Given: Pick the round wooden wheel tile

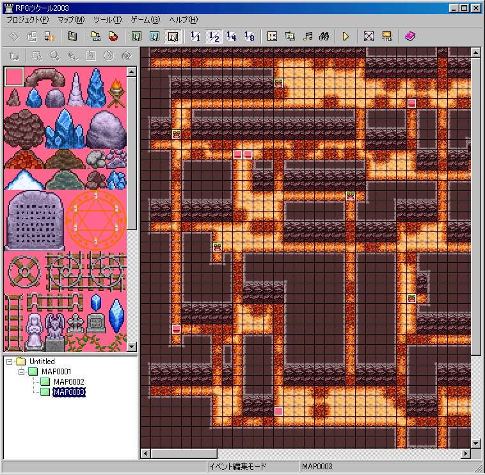Looking at the screenshot, I should tap(24, 272).
